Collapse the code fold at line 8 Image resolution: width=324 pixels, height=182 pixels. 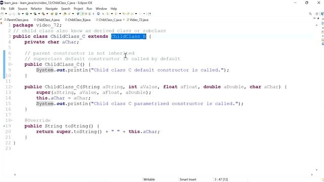coord(12,64)
